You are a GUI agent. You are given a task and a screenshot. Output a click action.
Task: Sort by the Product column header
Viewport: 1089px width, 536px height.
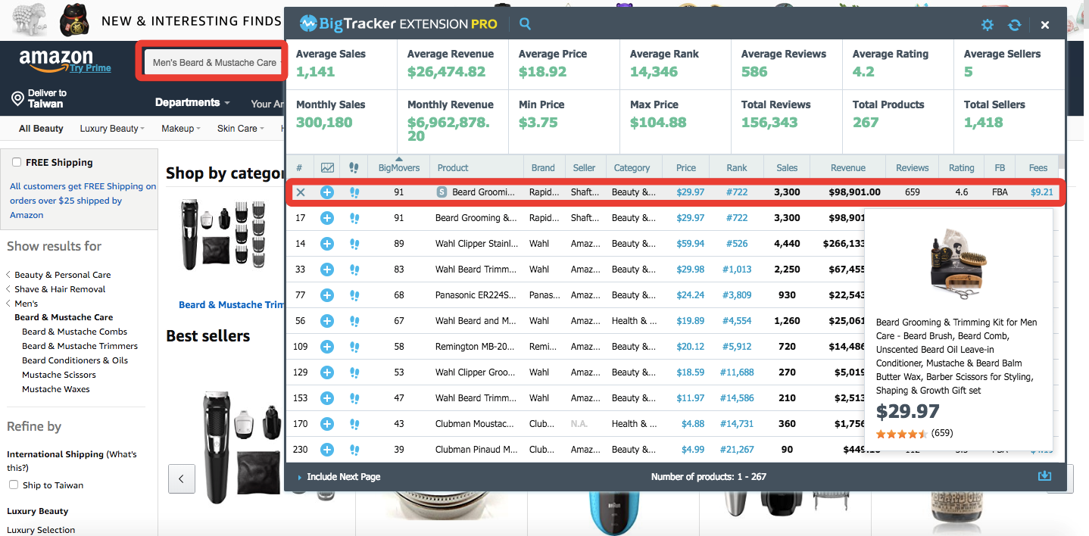click(x=453, y=168)
